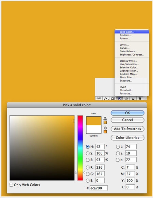The height and width of the screenshot is (198, 153).
Task: Select the L lightness radio button
Action: (118, 147)
